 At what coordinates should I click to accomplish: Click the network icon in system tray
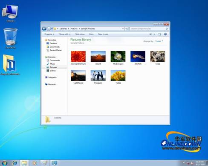[x=188, y=163]
